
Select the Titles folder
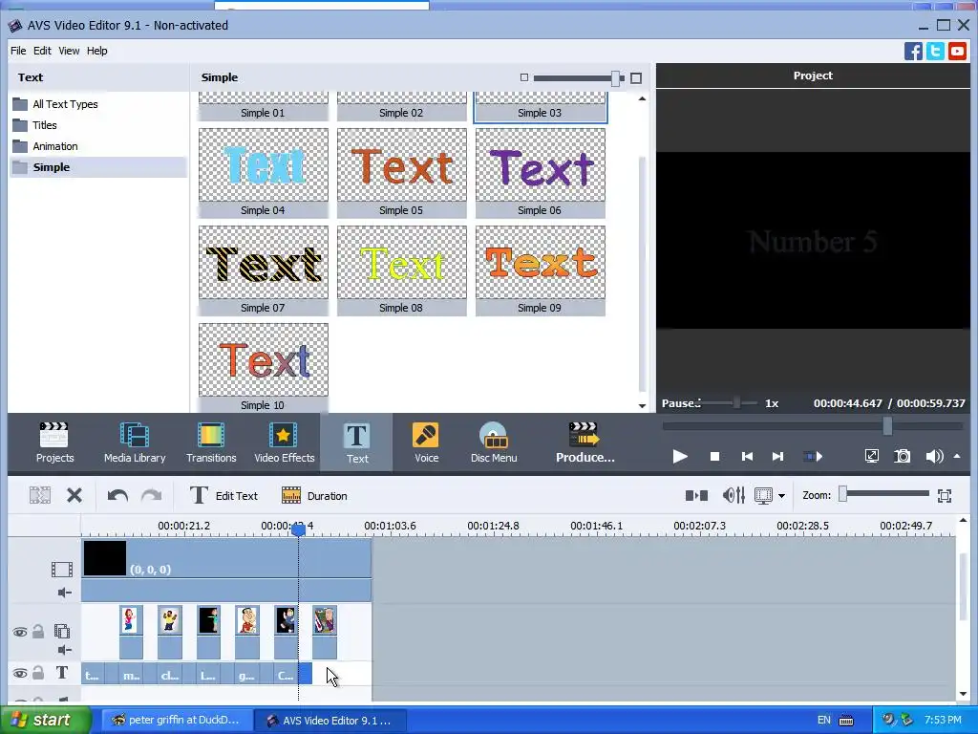(44, 125)
